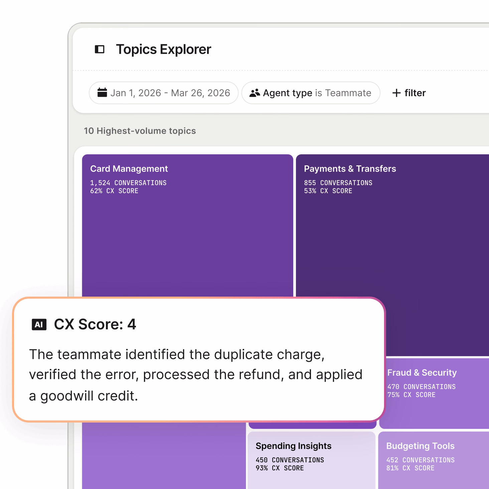
Task: Add a new filter via filter text
Action: [x=415, y=93]
